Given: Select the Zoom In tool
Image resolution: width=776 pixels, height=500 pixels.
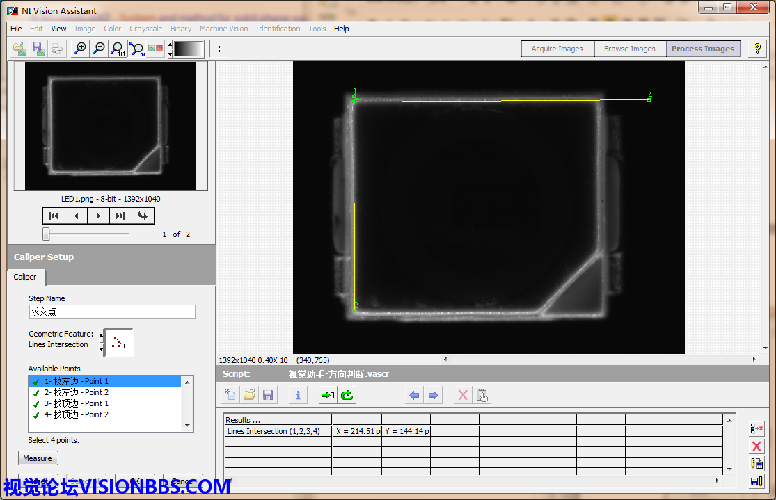Looking at the screenshot, I should (79, 49).
